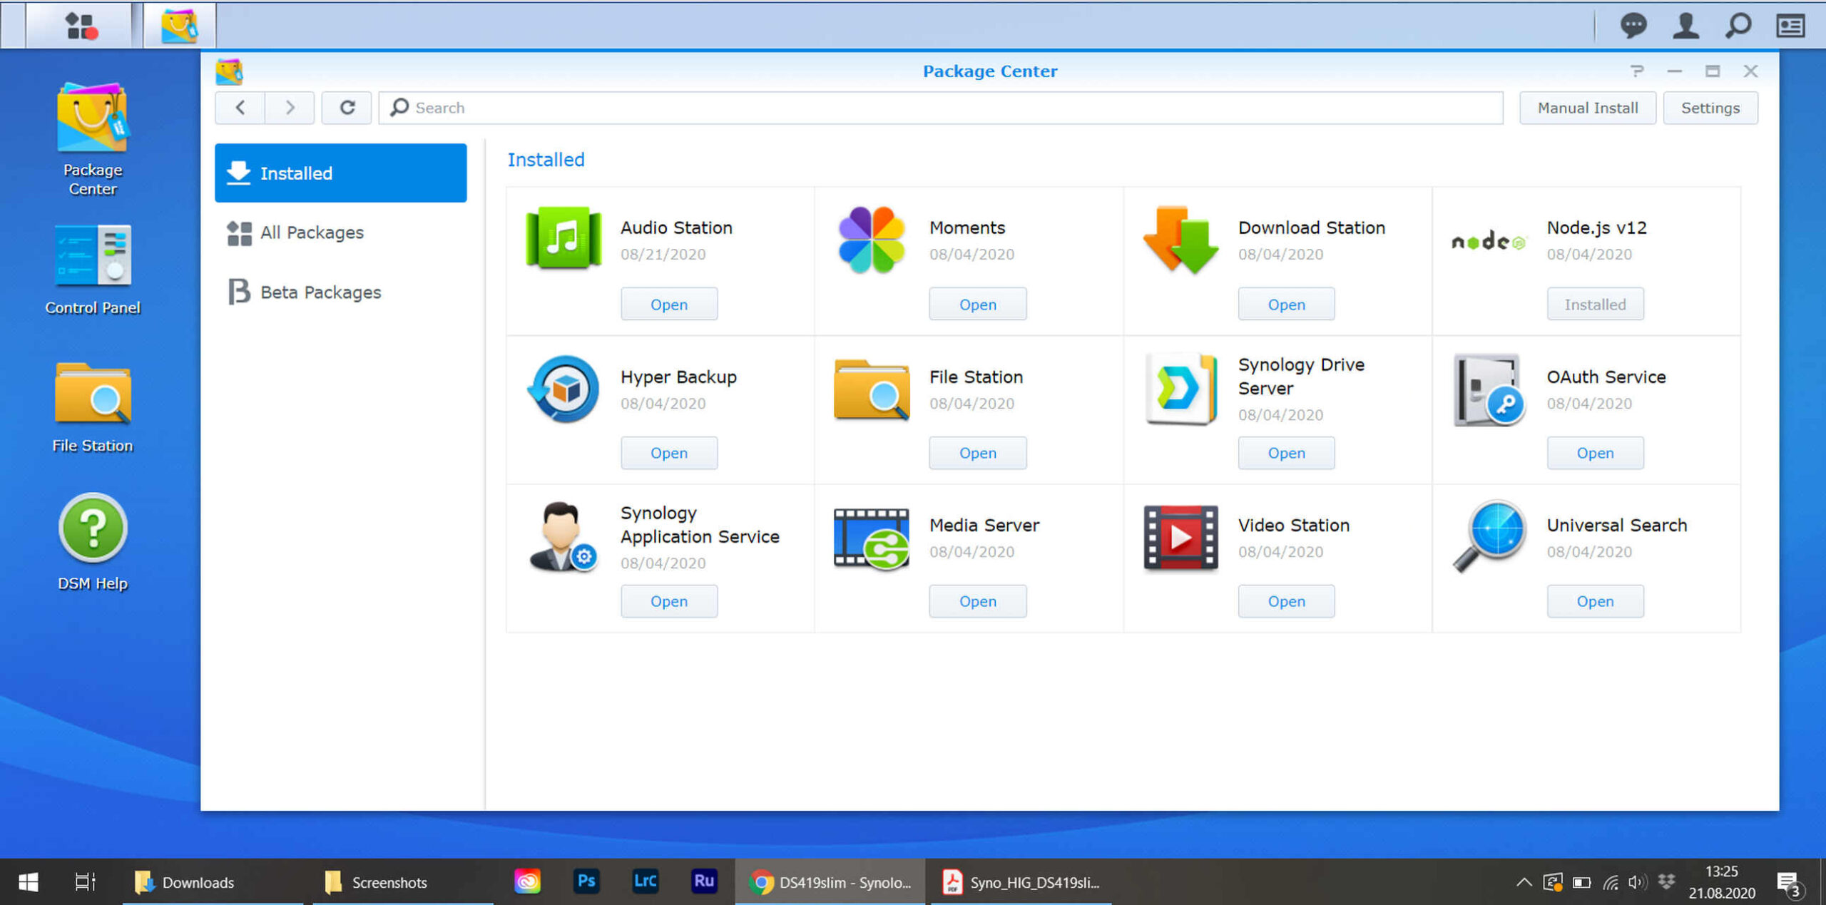The width and height of the screenshot is (1826, 905).
Task: Switch to Downloads folder in taskbar
Action: click(214, 882)
